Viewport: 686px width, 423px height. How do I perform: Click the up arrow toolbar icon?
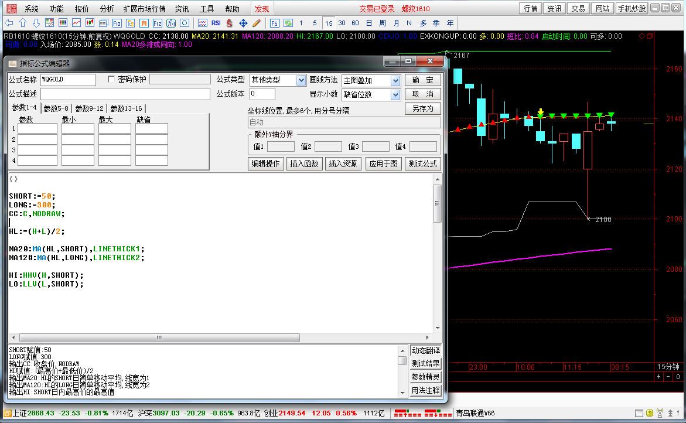pyautogui.click(x=23, y=23)
